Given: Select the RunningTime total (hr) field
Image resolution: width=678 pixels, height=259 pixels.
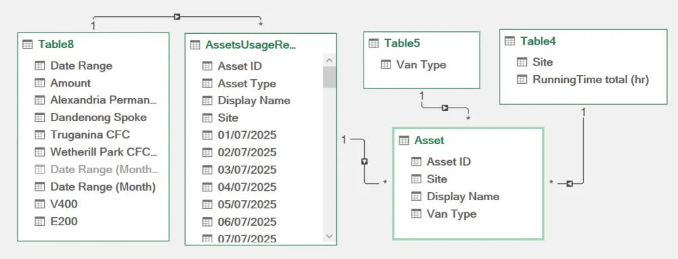Looking at the screenshot, I should (591, 79).
